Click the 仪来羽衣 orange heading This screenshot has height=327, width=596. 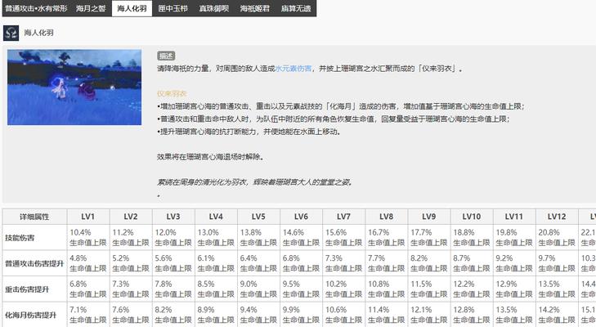[x=172, y=93]
